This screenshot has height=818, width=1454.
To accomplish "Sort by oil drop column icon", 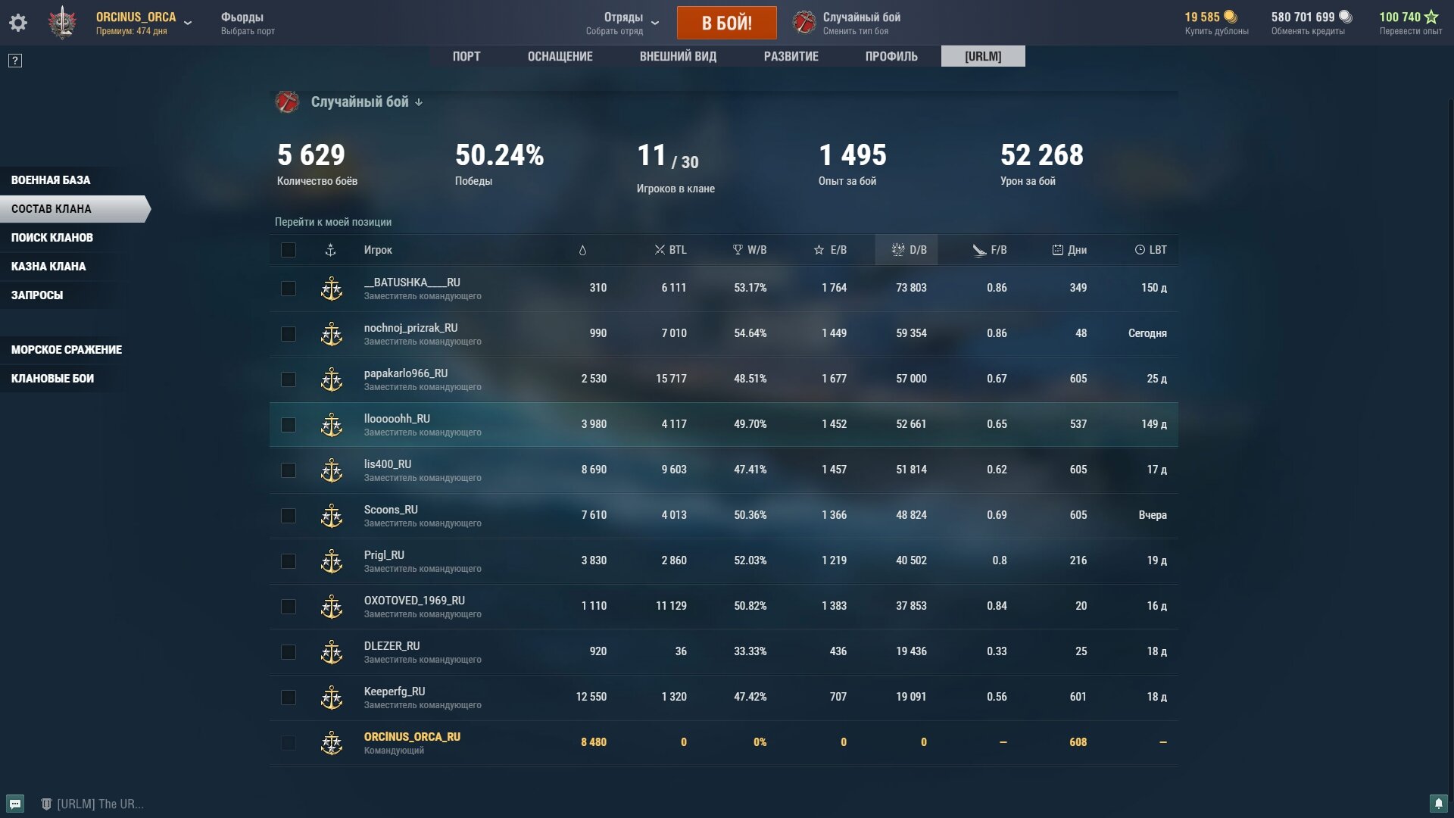I will coord(582,250).
